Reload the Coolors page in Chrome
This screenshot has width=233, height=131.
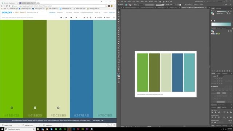coord(7,6)
